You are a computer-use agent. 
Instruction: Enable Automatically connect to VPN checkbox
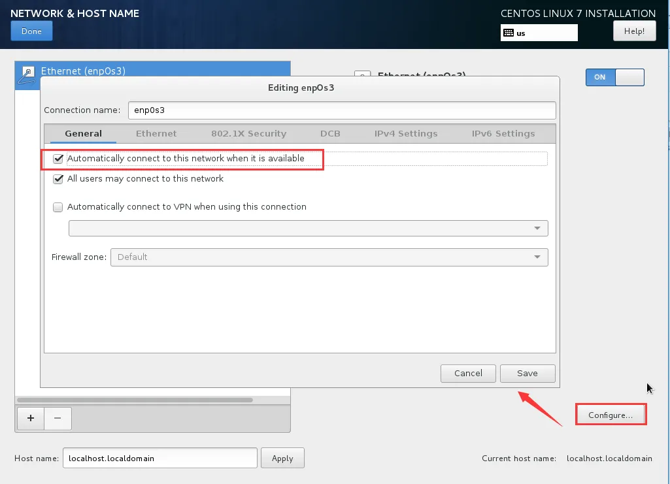coord(58,207)
